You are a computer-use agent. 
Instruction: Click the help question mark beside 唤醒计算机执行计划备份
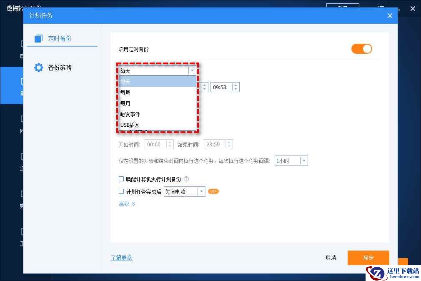(x=186, y=179)
